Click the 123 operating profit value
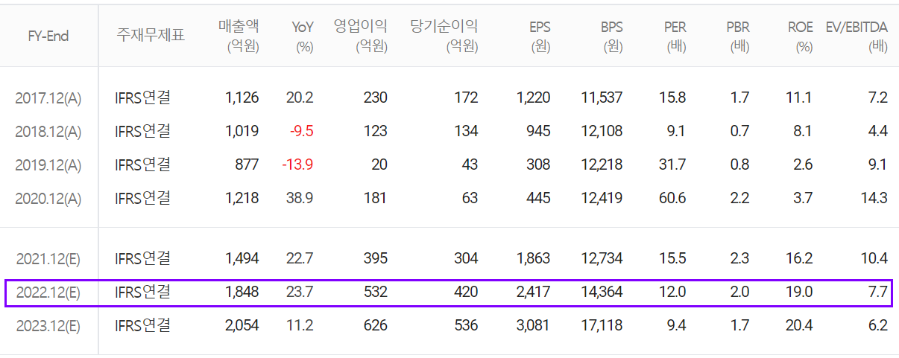Viewport: 899px width, 358px height. 376,131
